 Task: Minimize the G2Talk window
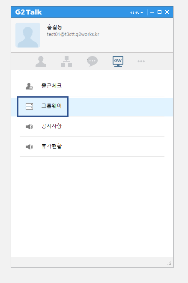(x=152, y=12)
